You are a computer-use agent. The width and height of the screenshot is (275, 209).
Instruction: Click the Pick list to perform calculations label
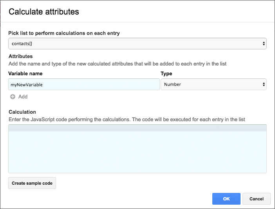point(64,33)
